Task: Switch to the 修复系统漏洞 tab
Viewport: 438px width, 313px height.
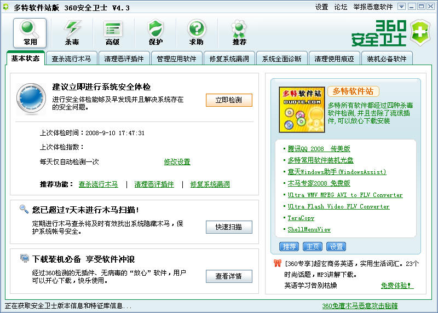Action: click(x=229, y=59)
